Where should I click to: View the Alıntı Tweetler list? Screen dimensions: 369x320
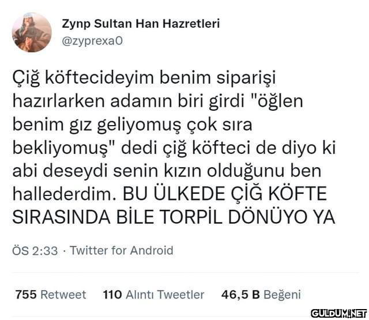click(165, 295)
